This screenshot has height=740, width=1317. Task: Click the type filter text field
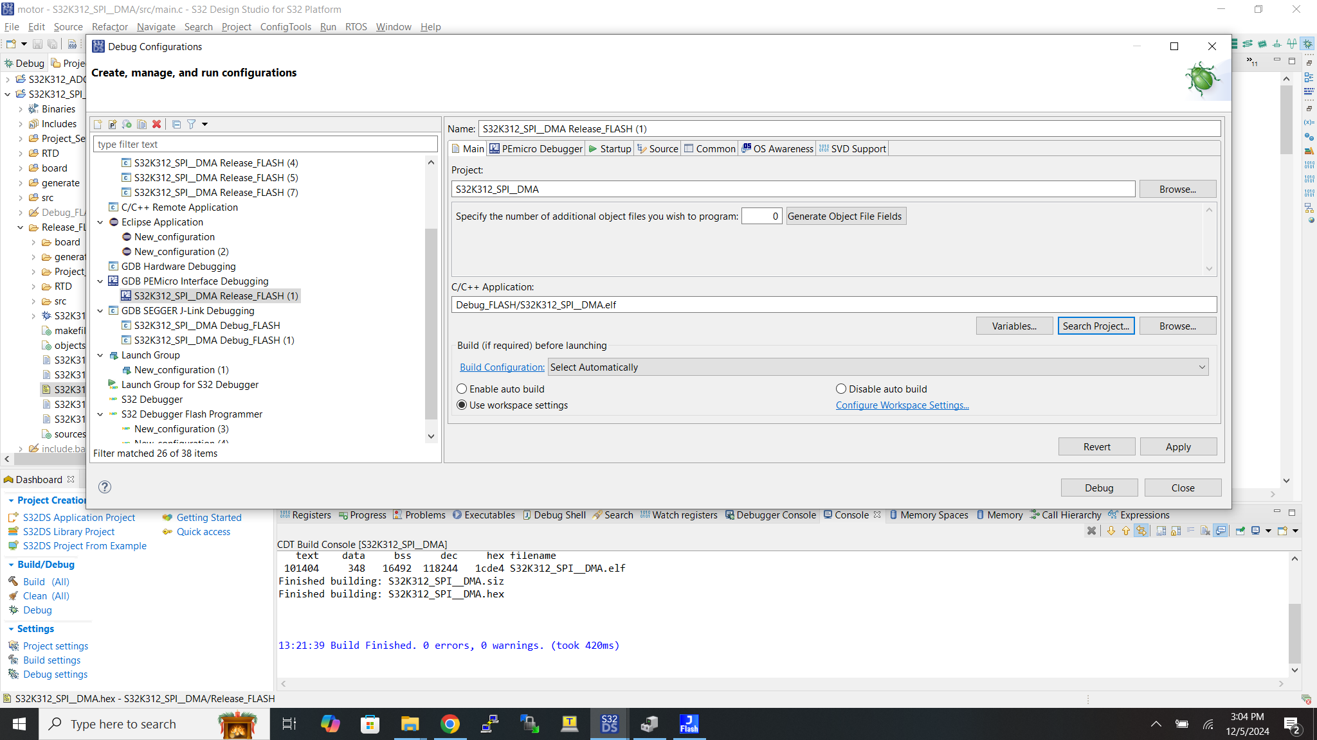point(265,145)
